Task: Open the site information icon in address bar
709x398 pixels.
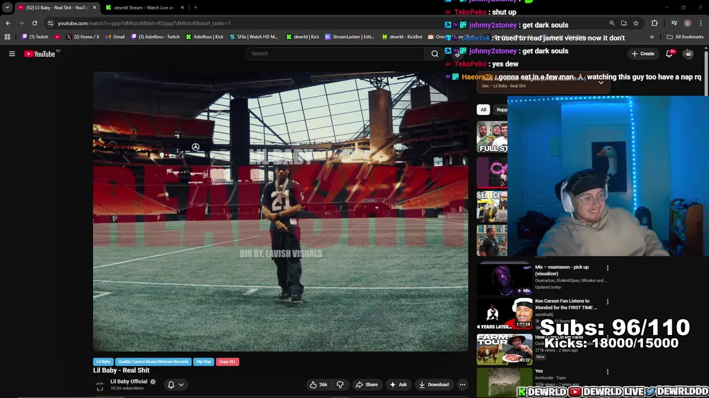Action: point(50,23)
